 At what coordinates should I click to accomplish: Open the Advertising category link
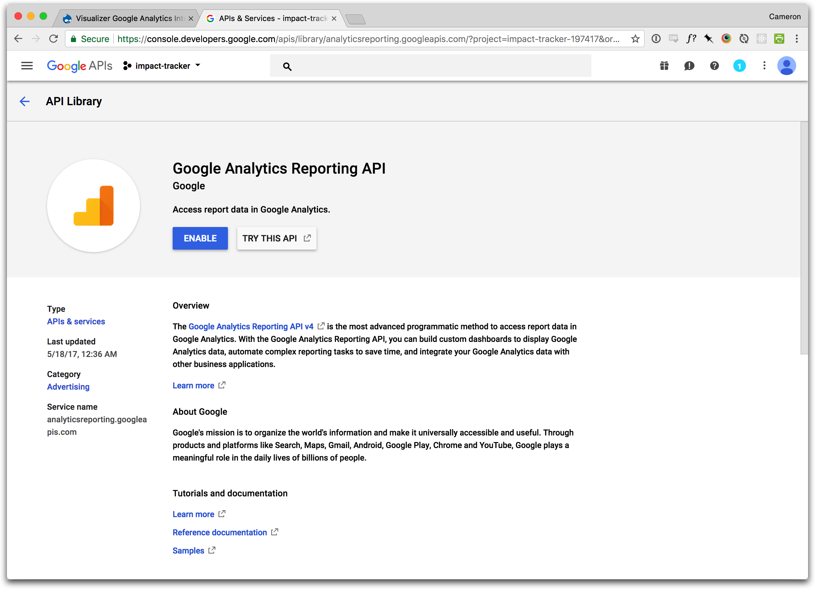[x=68, y=387]
